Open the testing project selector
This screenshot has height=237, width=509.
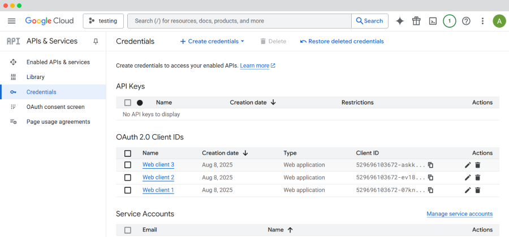[103, 21]
